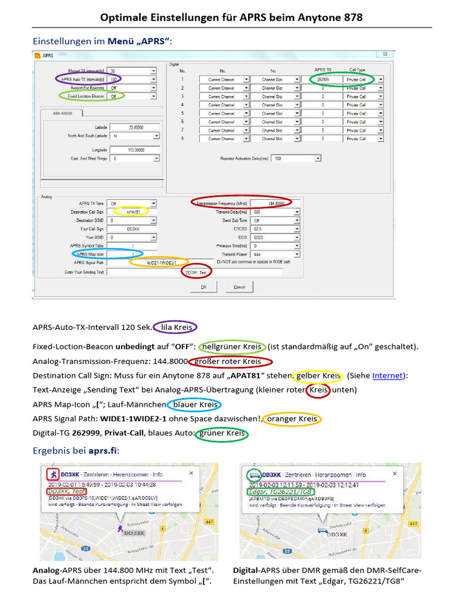
Task: Open row 1 Current Channel dropdown
Action: (246, 79)
